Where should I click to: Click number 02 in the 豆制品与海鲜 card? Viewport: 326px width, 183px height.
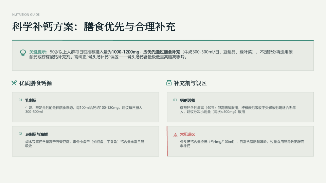pyautogui.click(x=20, y=134)
